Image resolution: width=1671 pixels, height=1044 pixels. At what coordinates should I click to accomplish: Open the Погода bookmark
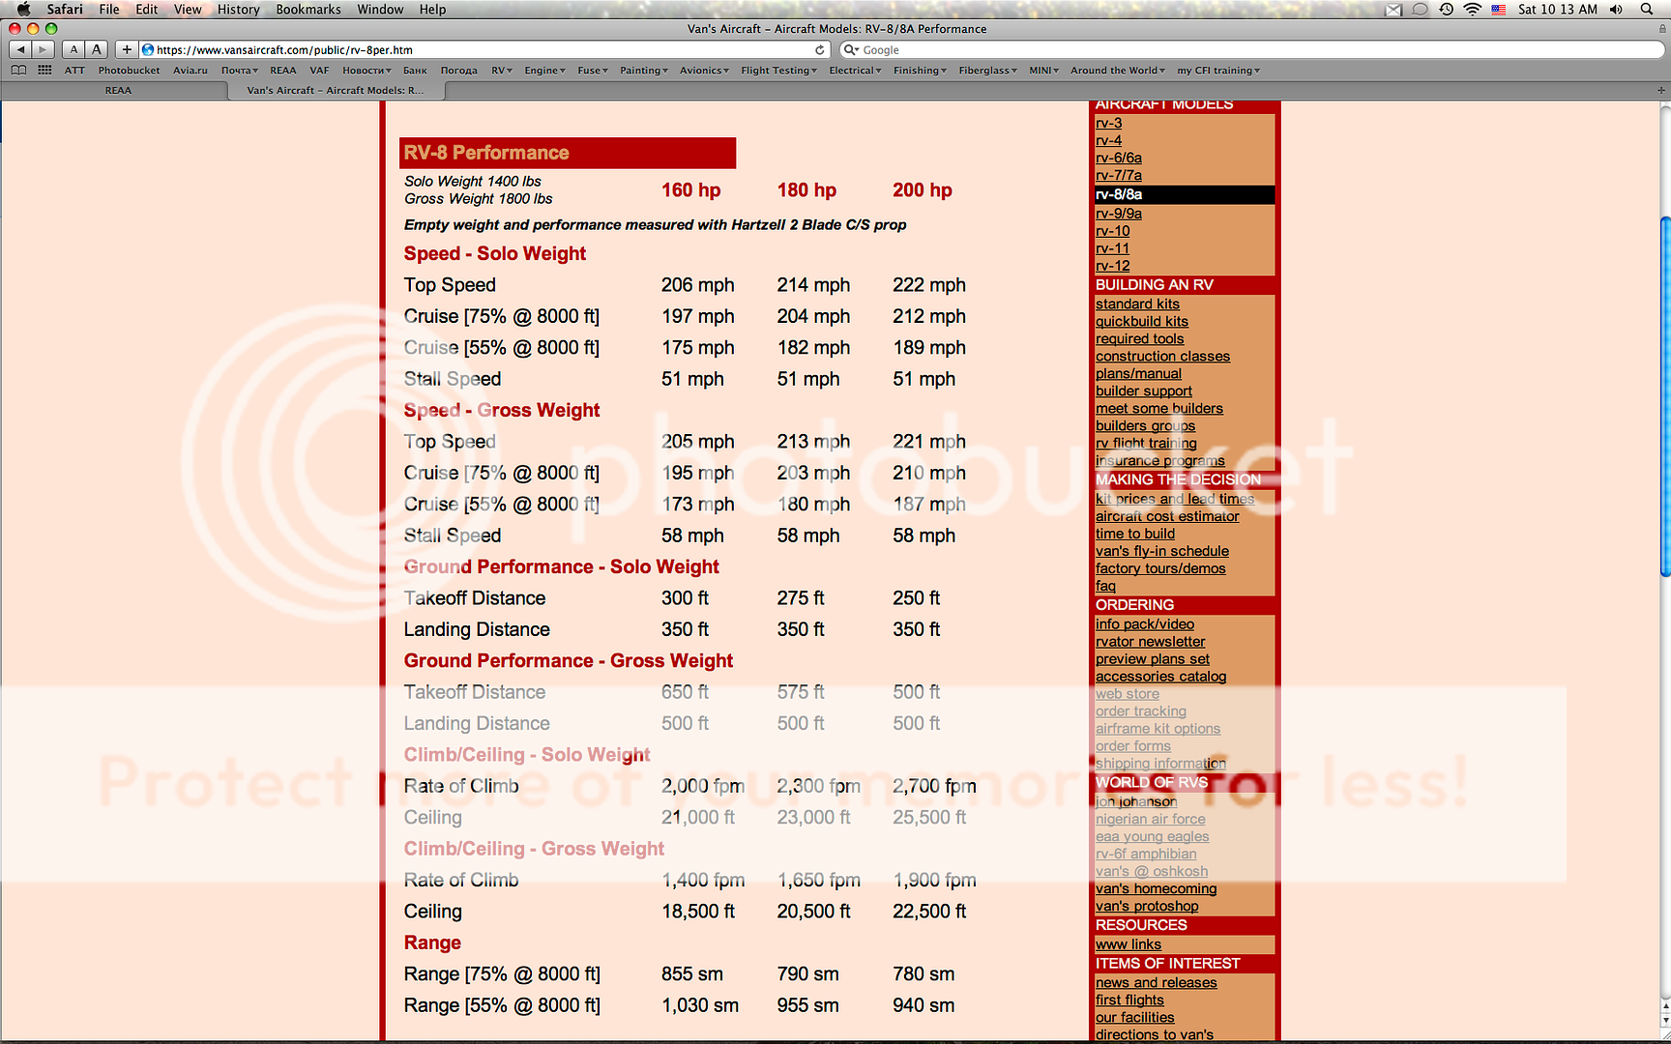pos(458,71)
